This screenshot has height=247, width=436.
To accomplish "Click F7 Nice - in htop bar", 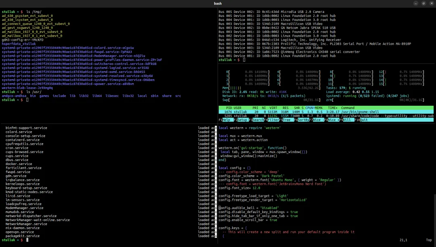I will tap(317, 120).
